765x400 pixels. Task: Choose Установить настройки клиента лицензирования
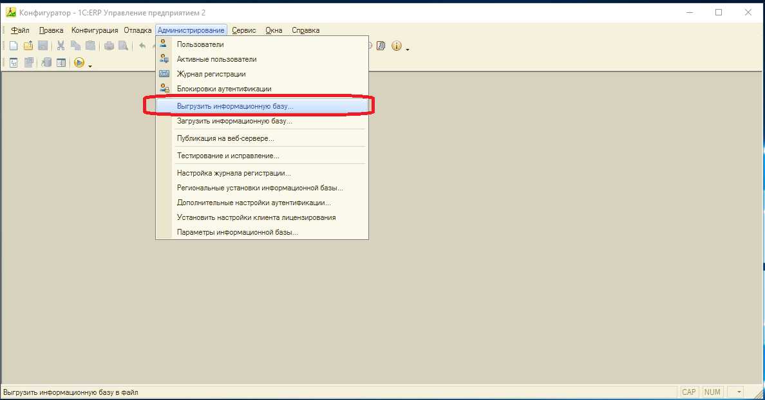point(262,217)
